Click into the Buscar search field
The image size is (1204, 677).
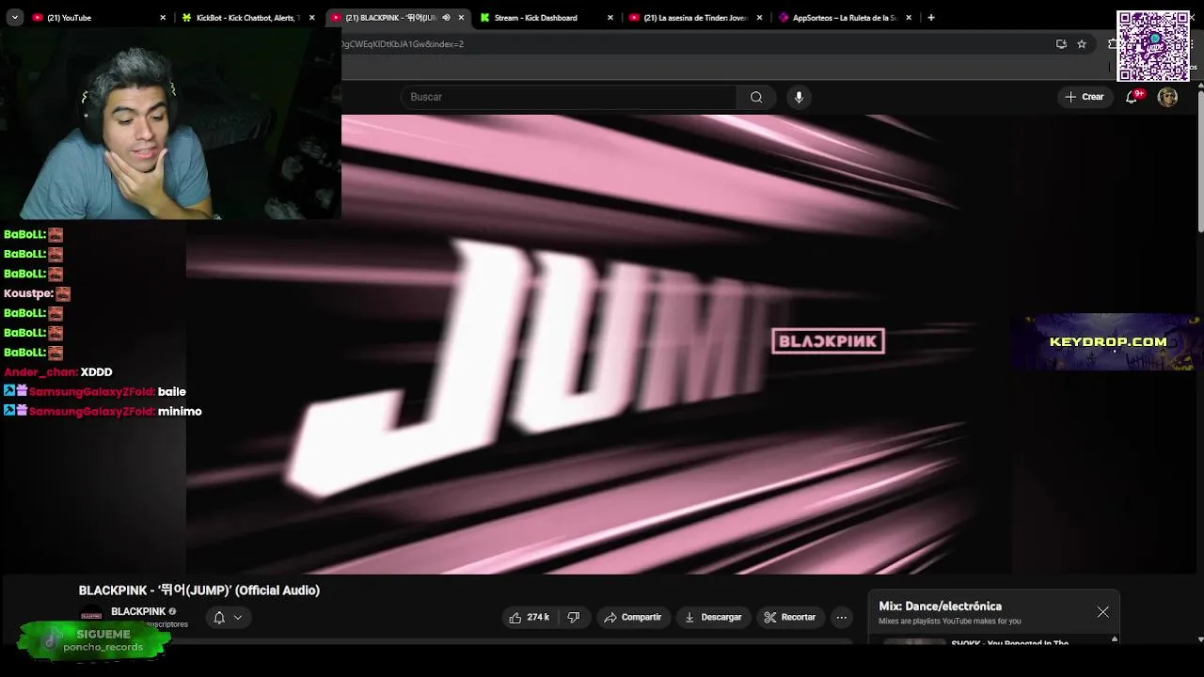tap(570, 97)
